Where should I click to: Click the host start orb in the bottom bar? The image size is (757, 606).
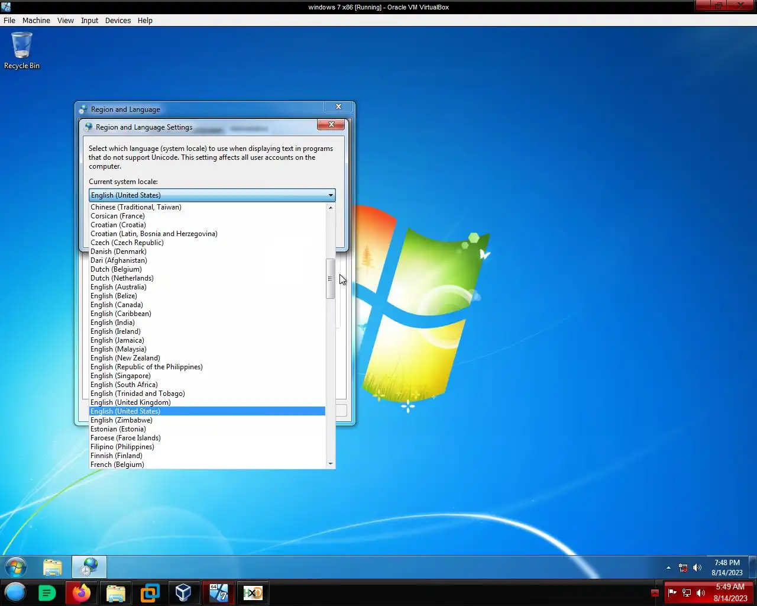pos(15,592)
